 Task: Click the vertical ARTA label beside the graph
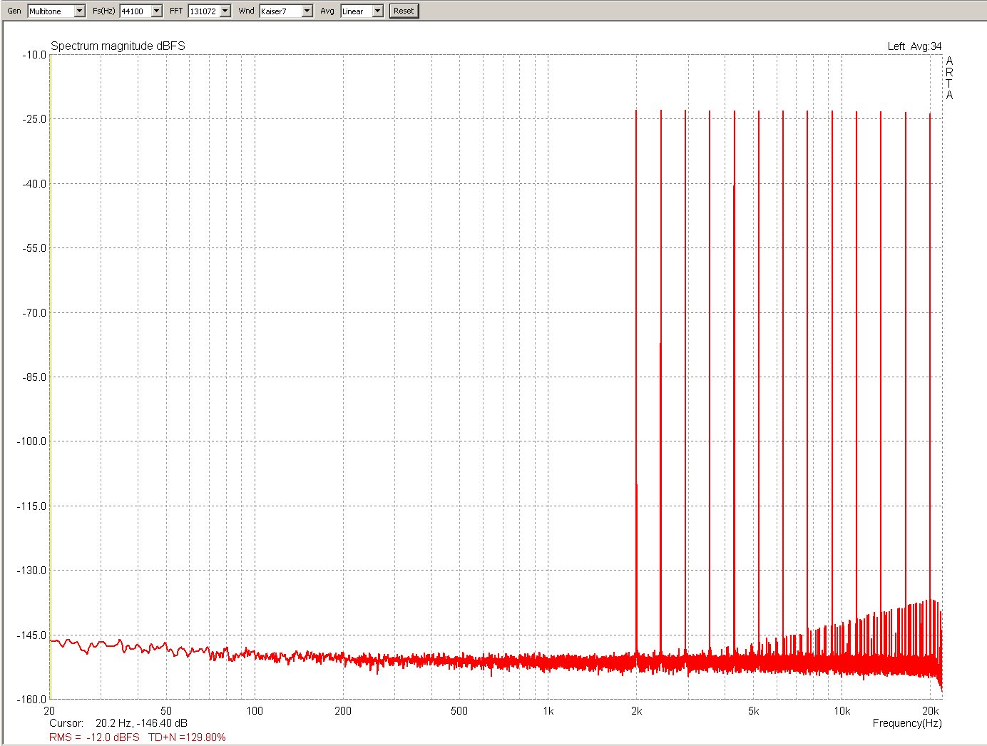[x=949, y=78]
